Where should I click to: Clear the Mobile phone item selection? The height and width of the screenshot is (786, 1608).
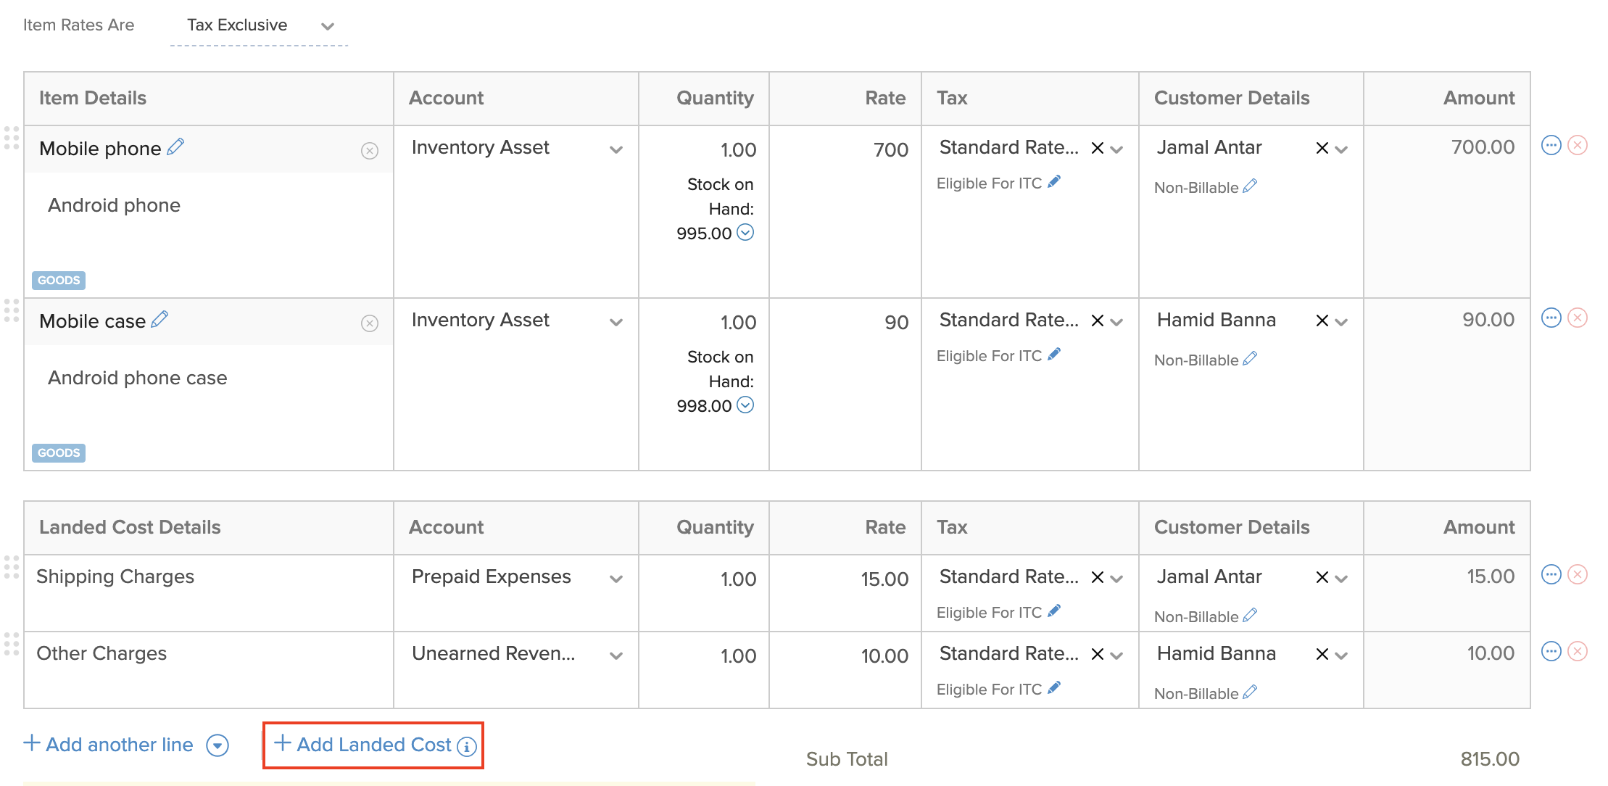(x=370, y=151)
